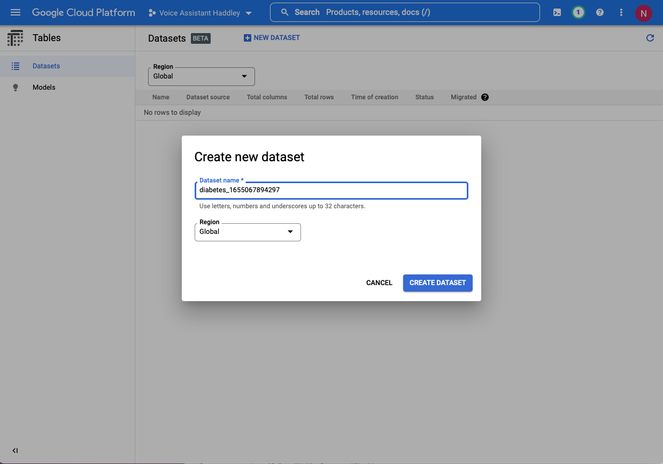
Task: Click the user account avatar N
Action: pos(643,13)
